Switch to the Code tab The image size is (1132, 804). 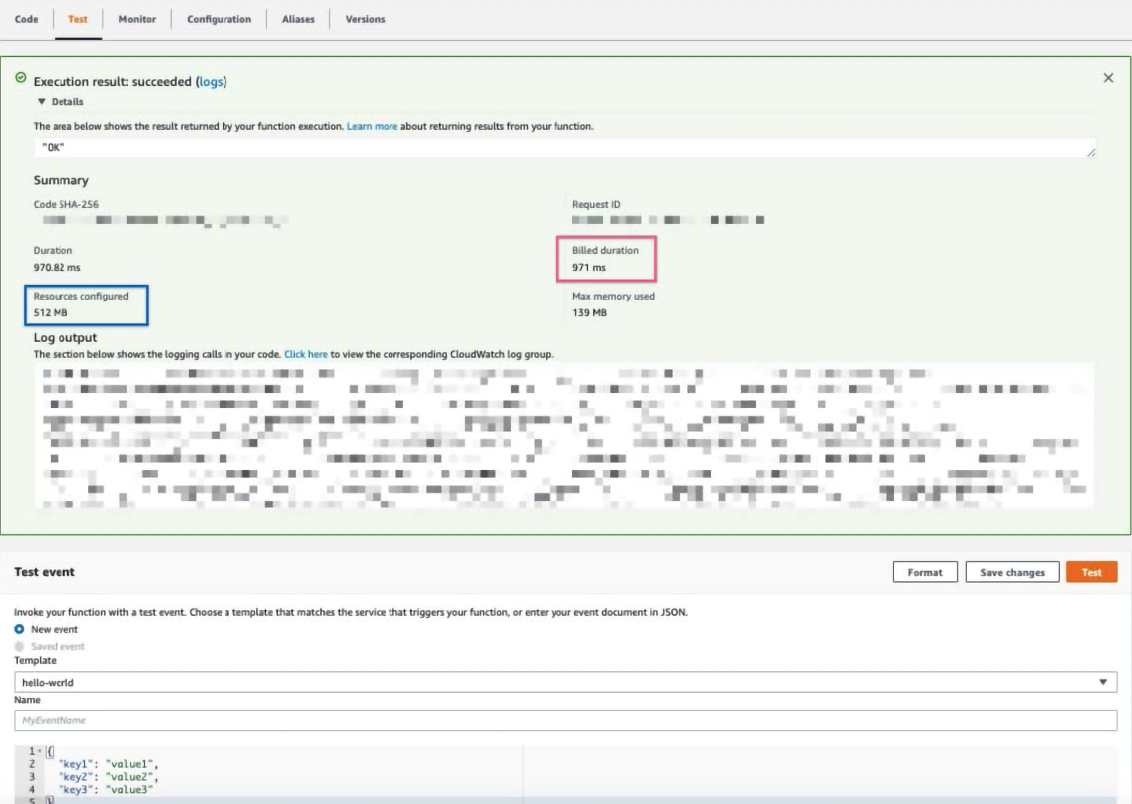pyautogui.click(x=27, y=20)
